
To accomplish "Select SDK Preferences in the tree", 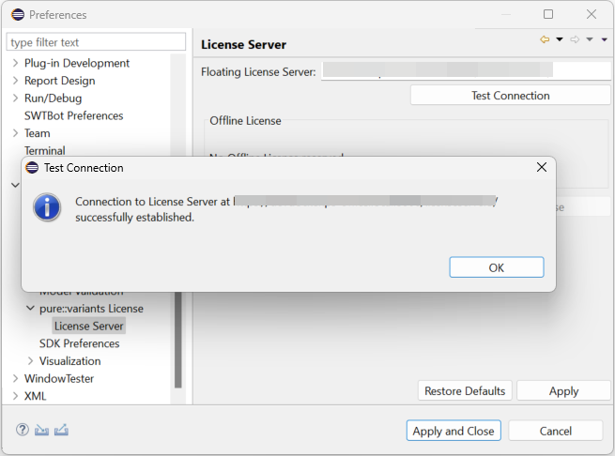I will click(79, 343).
